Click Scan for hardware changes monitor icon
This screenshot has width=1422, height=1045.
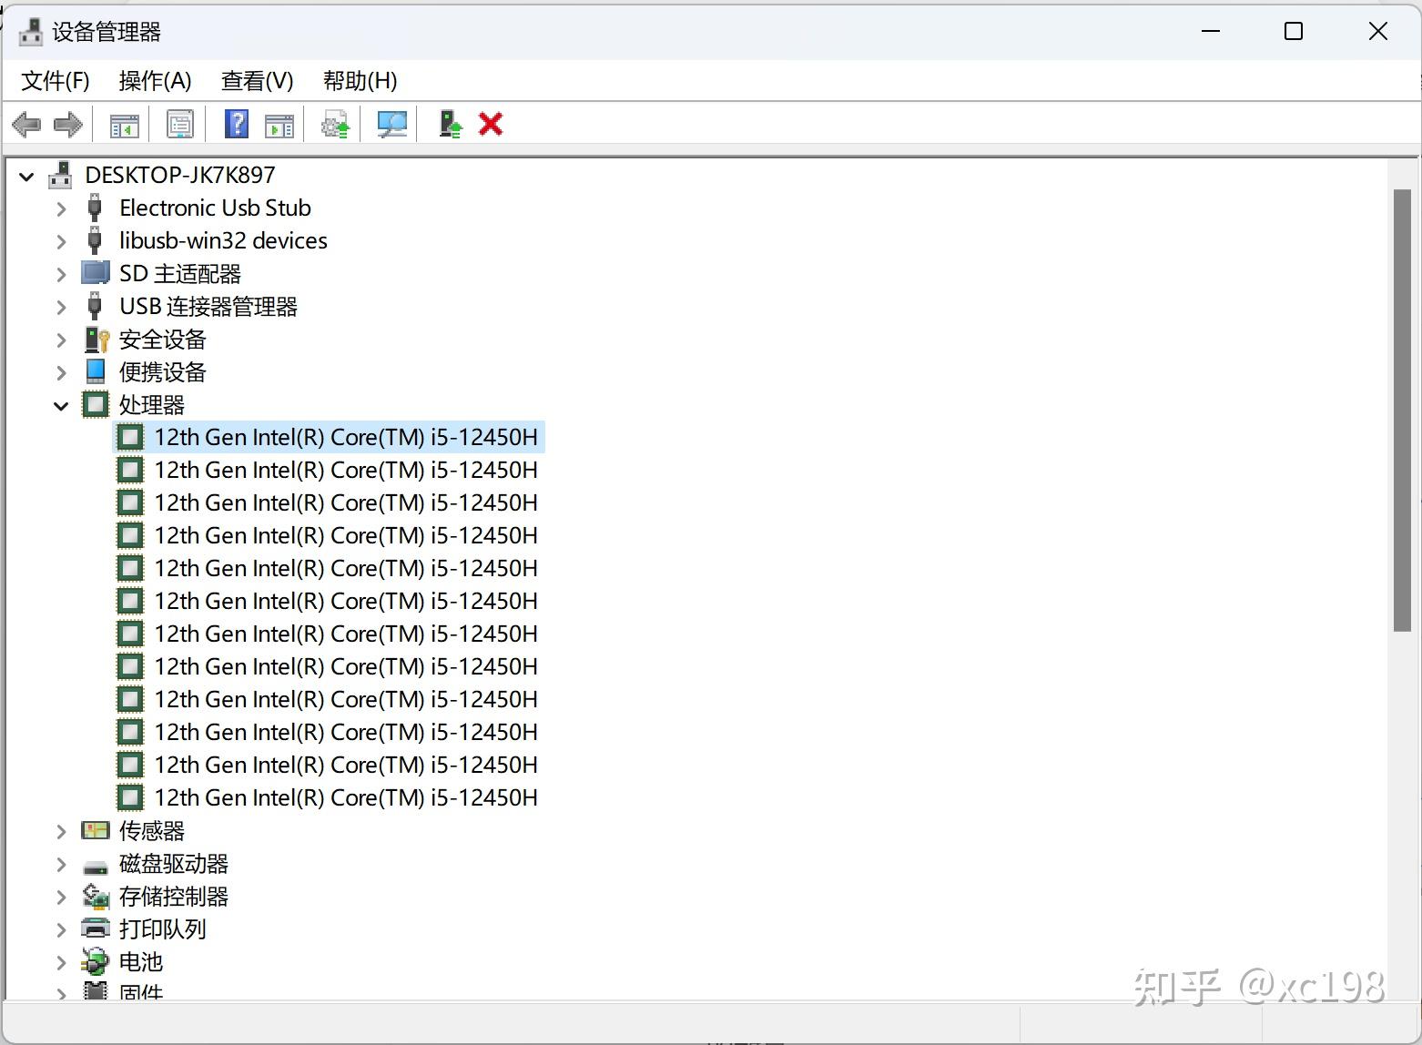pos(392,125)
